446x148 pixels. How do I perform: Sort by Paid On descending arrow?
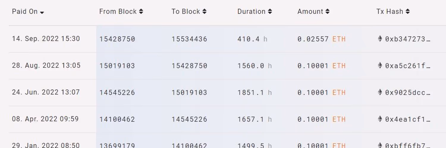42,12
